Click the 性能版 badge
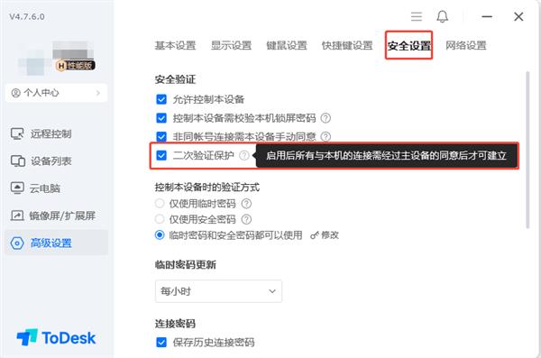The height and width of the screenshot is (358, 541). (75, 65)
